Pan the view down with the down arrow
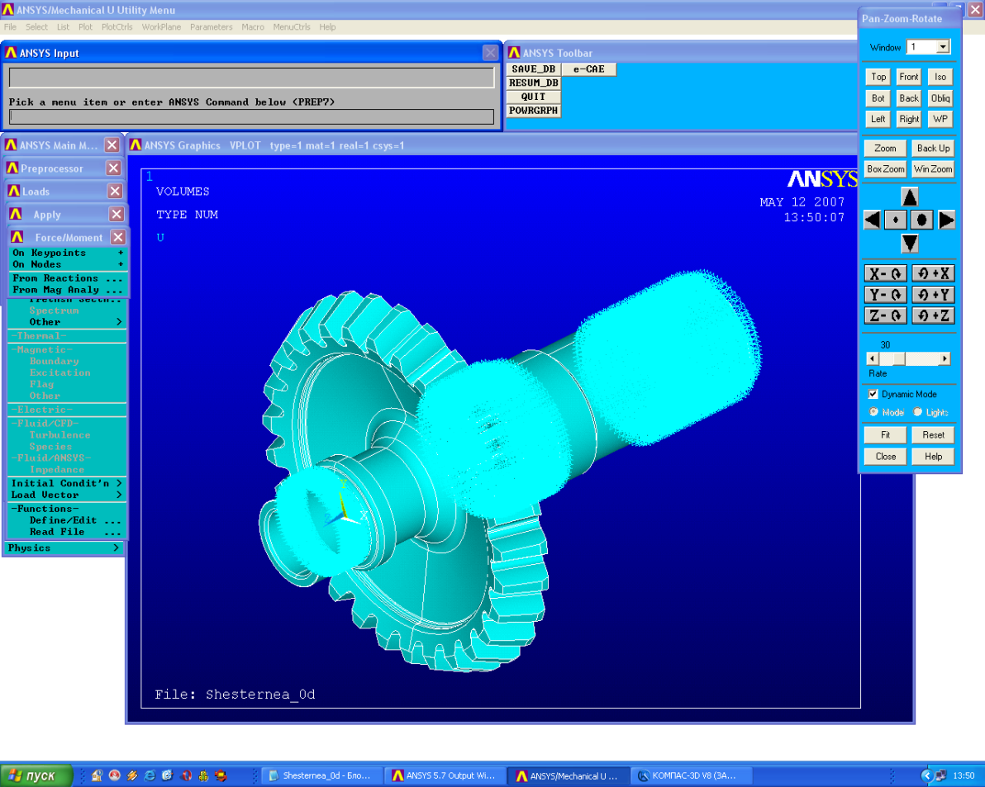The width and height of the screenshot is (985, 787). click(909, 243)
